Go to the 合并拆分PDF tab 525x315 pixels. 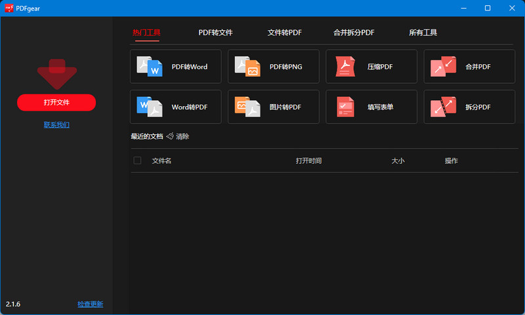point(353,33)
